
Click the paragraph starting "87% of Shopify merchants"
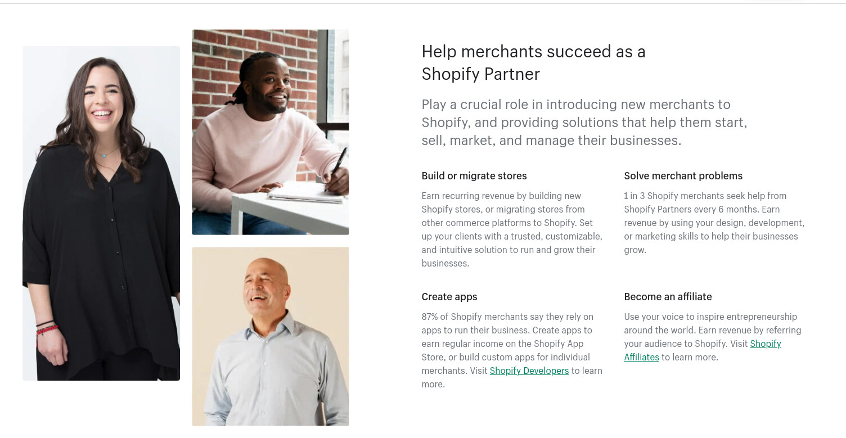pos(512,350)
